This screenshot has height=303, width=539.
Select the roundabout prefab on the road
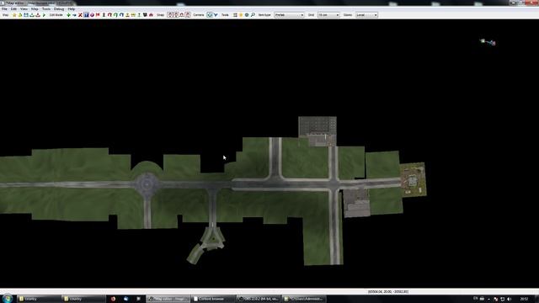point(147,185)
